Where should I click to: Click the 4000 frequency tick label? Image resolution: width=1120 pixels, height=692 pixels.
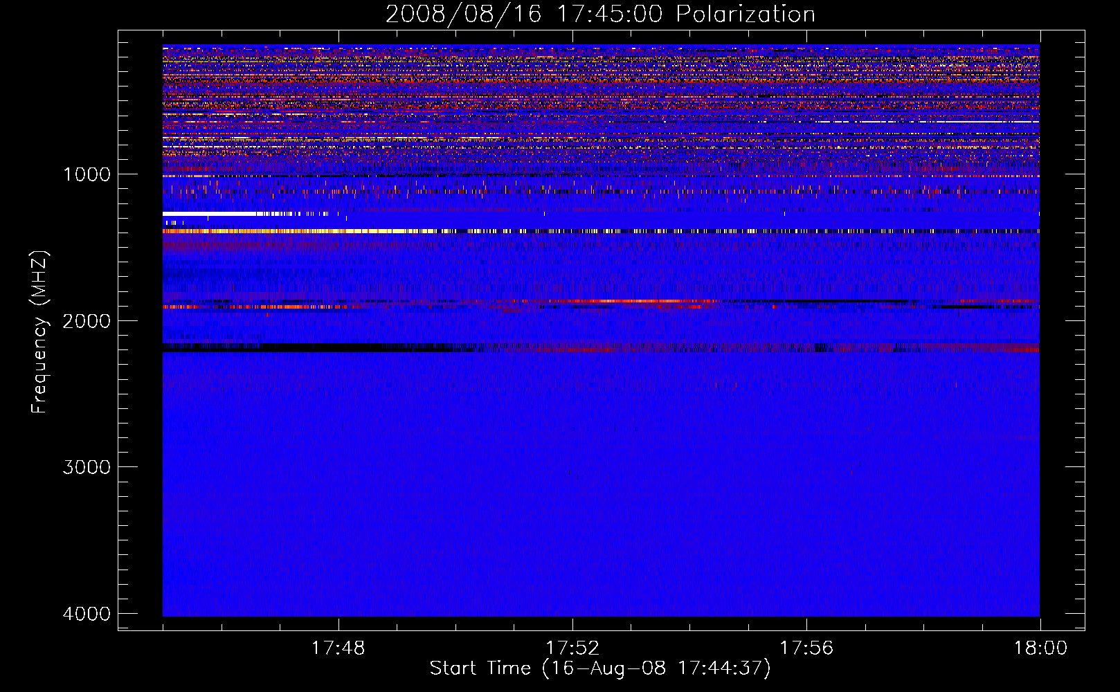[87, 614]
